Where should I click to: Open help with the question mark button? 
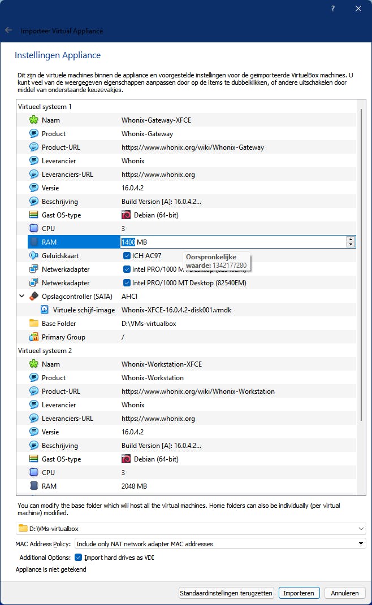[x=333, y=8]
